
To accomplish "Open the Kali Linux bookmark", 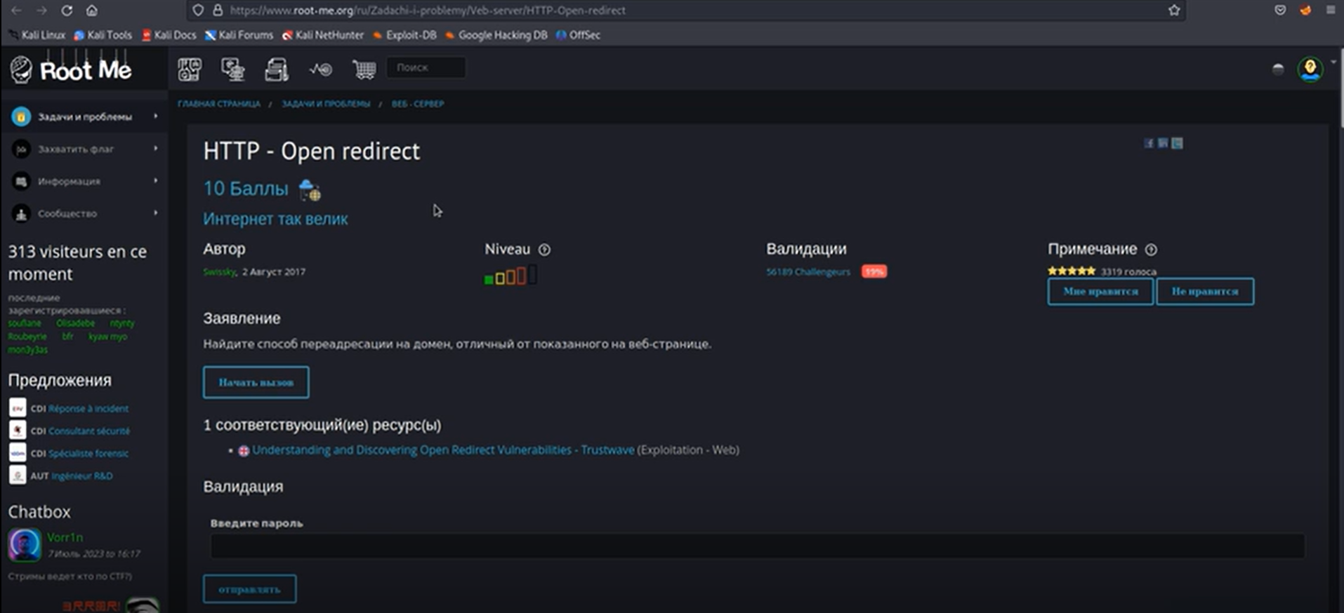I will point(37,35).
